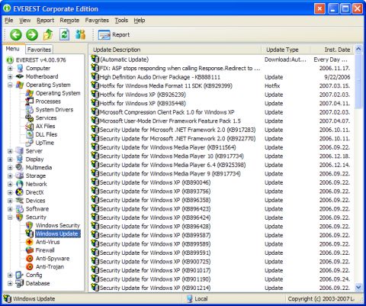Collapse the Security tree node
Image resolution: width=366 pixels, height=306 pixels.
coord(10,217)
